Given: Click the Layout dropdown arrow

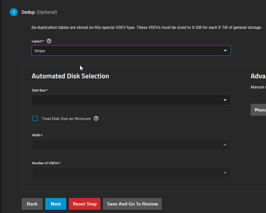Looking at the screenshot, I should coord(225,50).
